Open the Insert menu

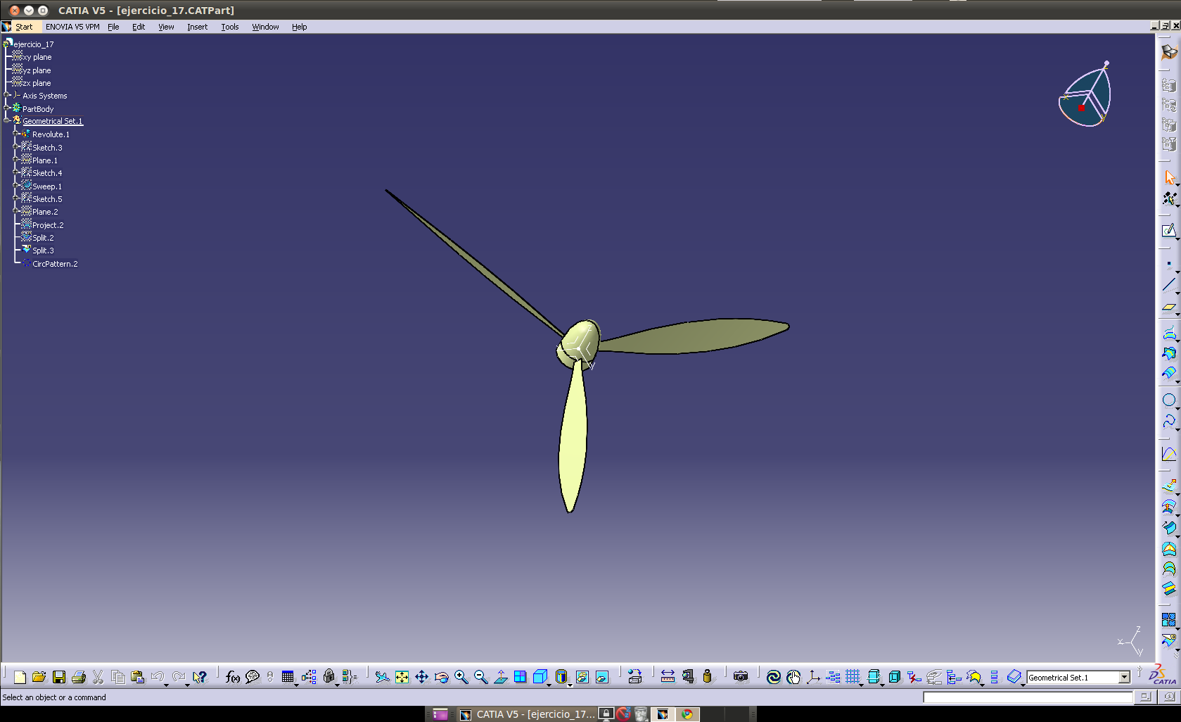tap(197, 27)
